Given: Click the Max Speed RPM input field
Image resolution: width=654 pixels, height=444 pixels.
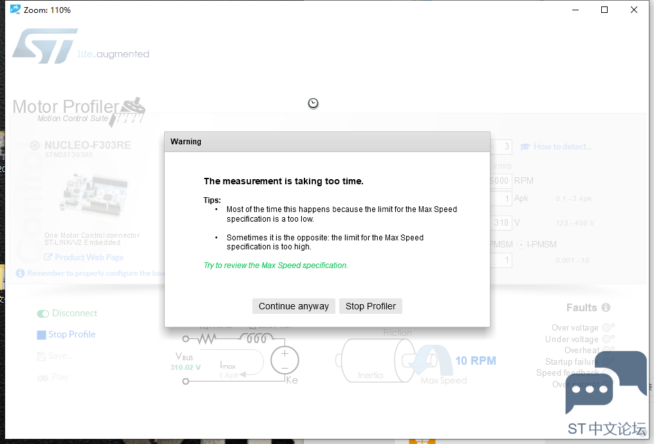Looking at the screenshot, I should point(501,181).
